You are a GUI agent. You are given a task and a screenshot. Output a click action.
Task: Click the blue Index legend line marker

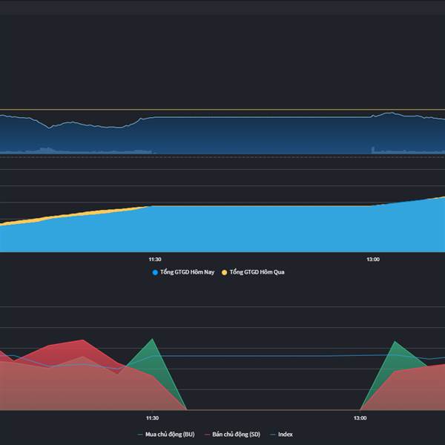pyautogui.click(x=272, y=435)
